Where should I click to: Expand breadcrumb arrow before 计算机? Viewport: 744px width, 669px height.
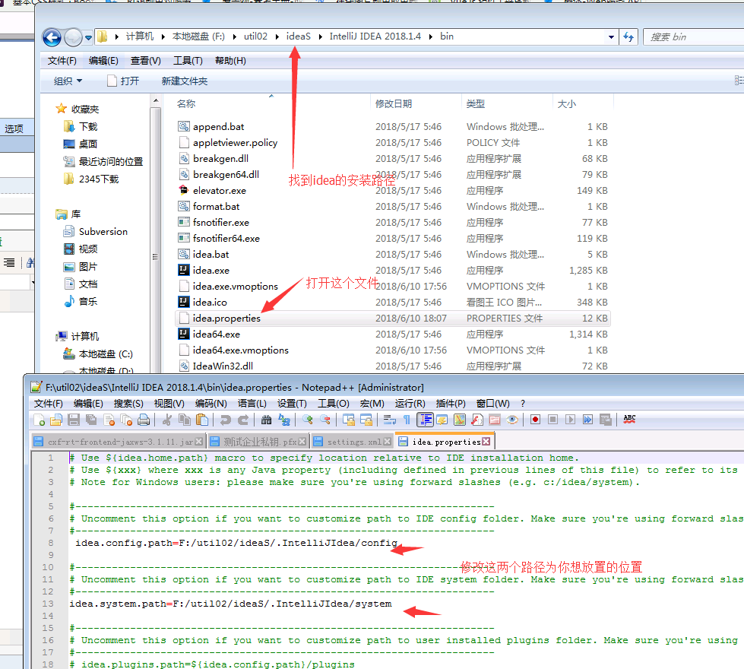coord(117,36)
